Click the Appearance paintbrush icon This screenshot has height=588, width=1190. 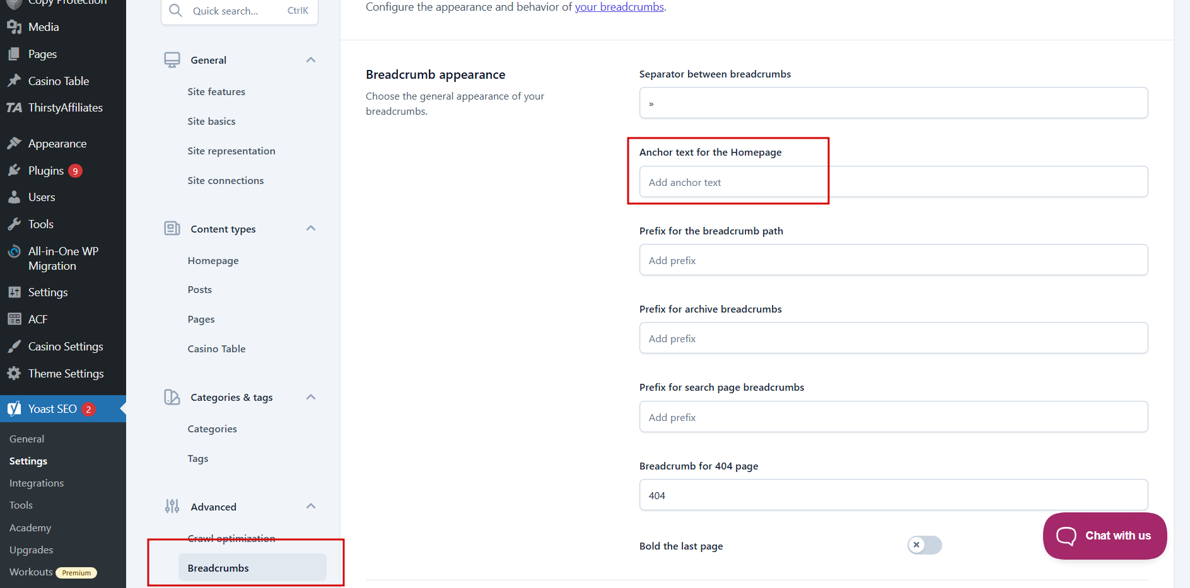14,144
